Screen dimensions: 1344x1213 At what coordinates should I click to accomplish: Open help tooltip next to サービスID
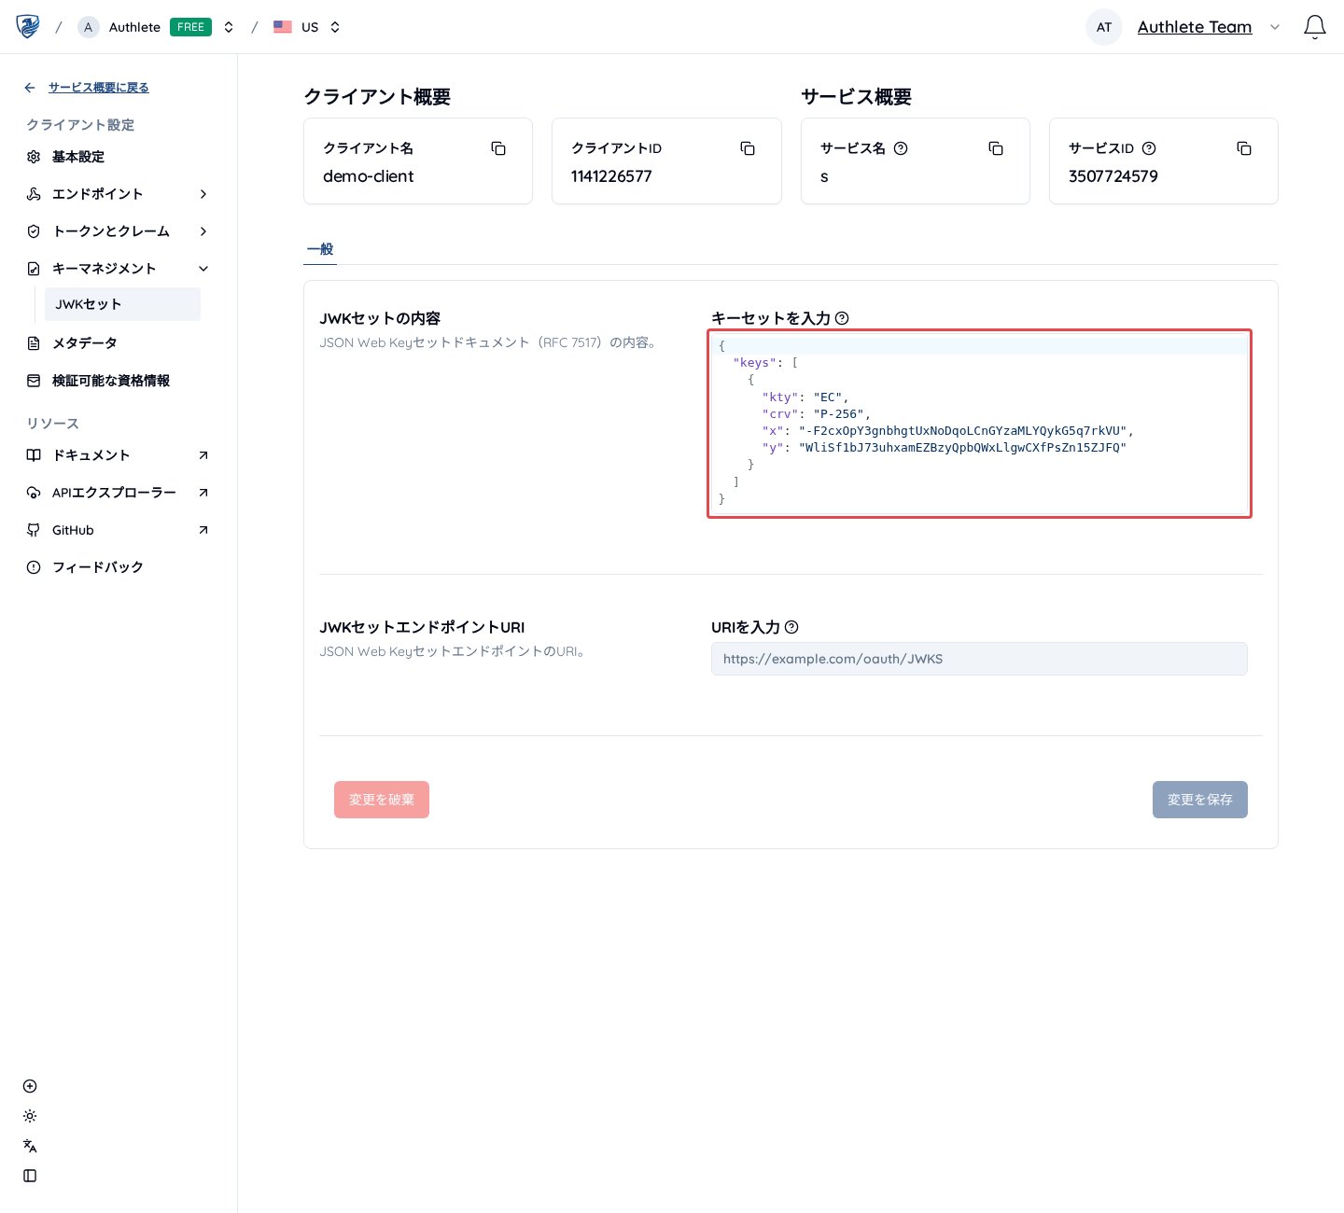click(1149, 148)
